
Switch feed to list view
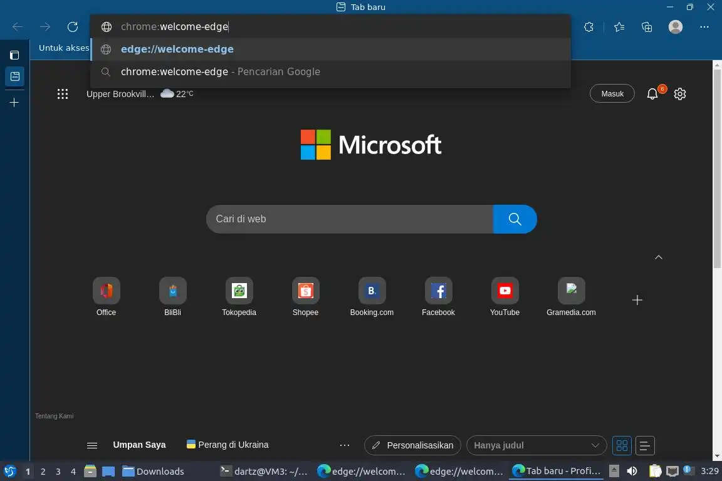[645, 445]
